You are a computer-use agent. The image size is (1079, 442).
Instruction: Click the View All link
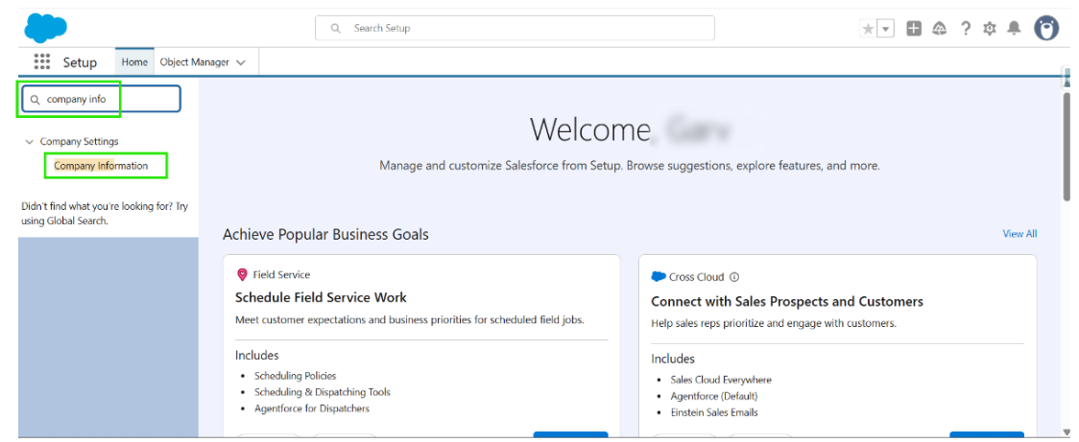1019,234
